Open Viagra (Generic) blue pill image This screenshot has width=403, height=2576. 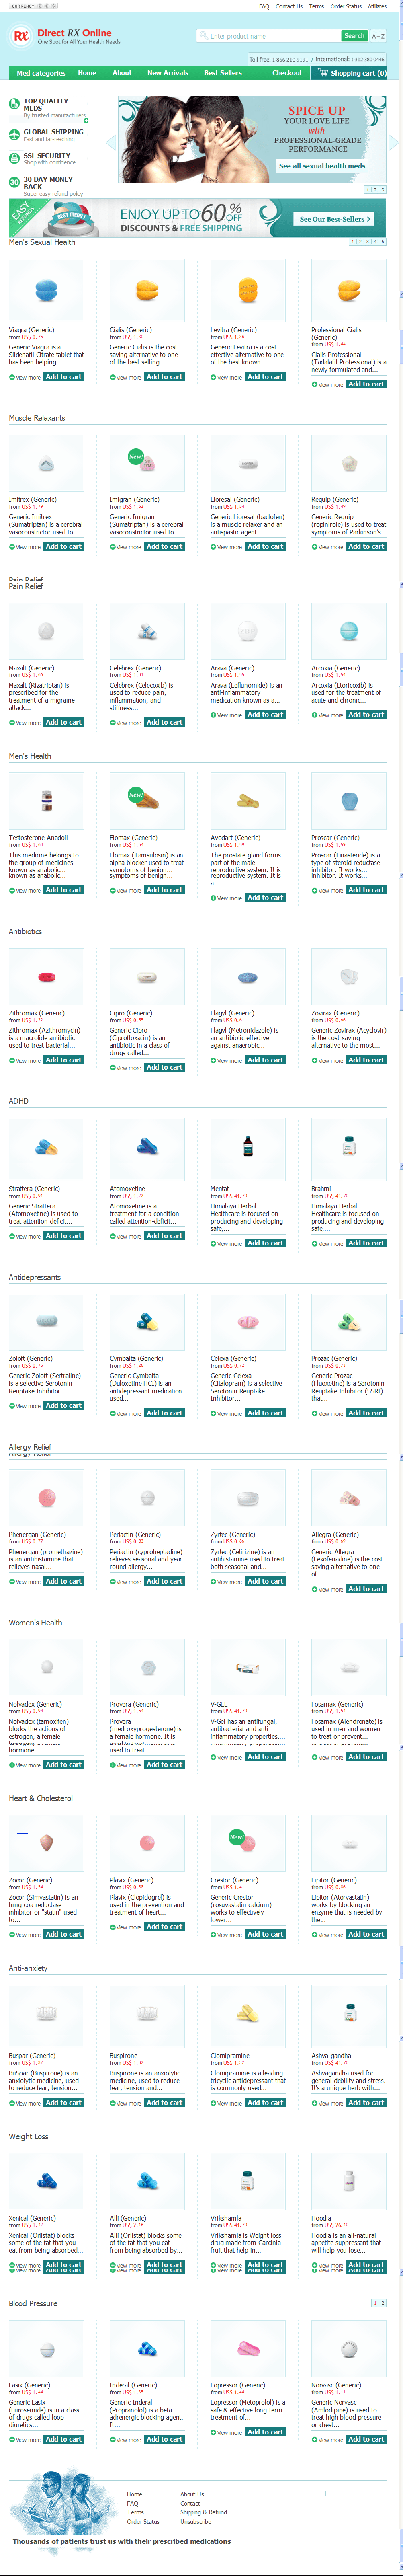pyautogui.click(x=46, y=290)
